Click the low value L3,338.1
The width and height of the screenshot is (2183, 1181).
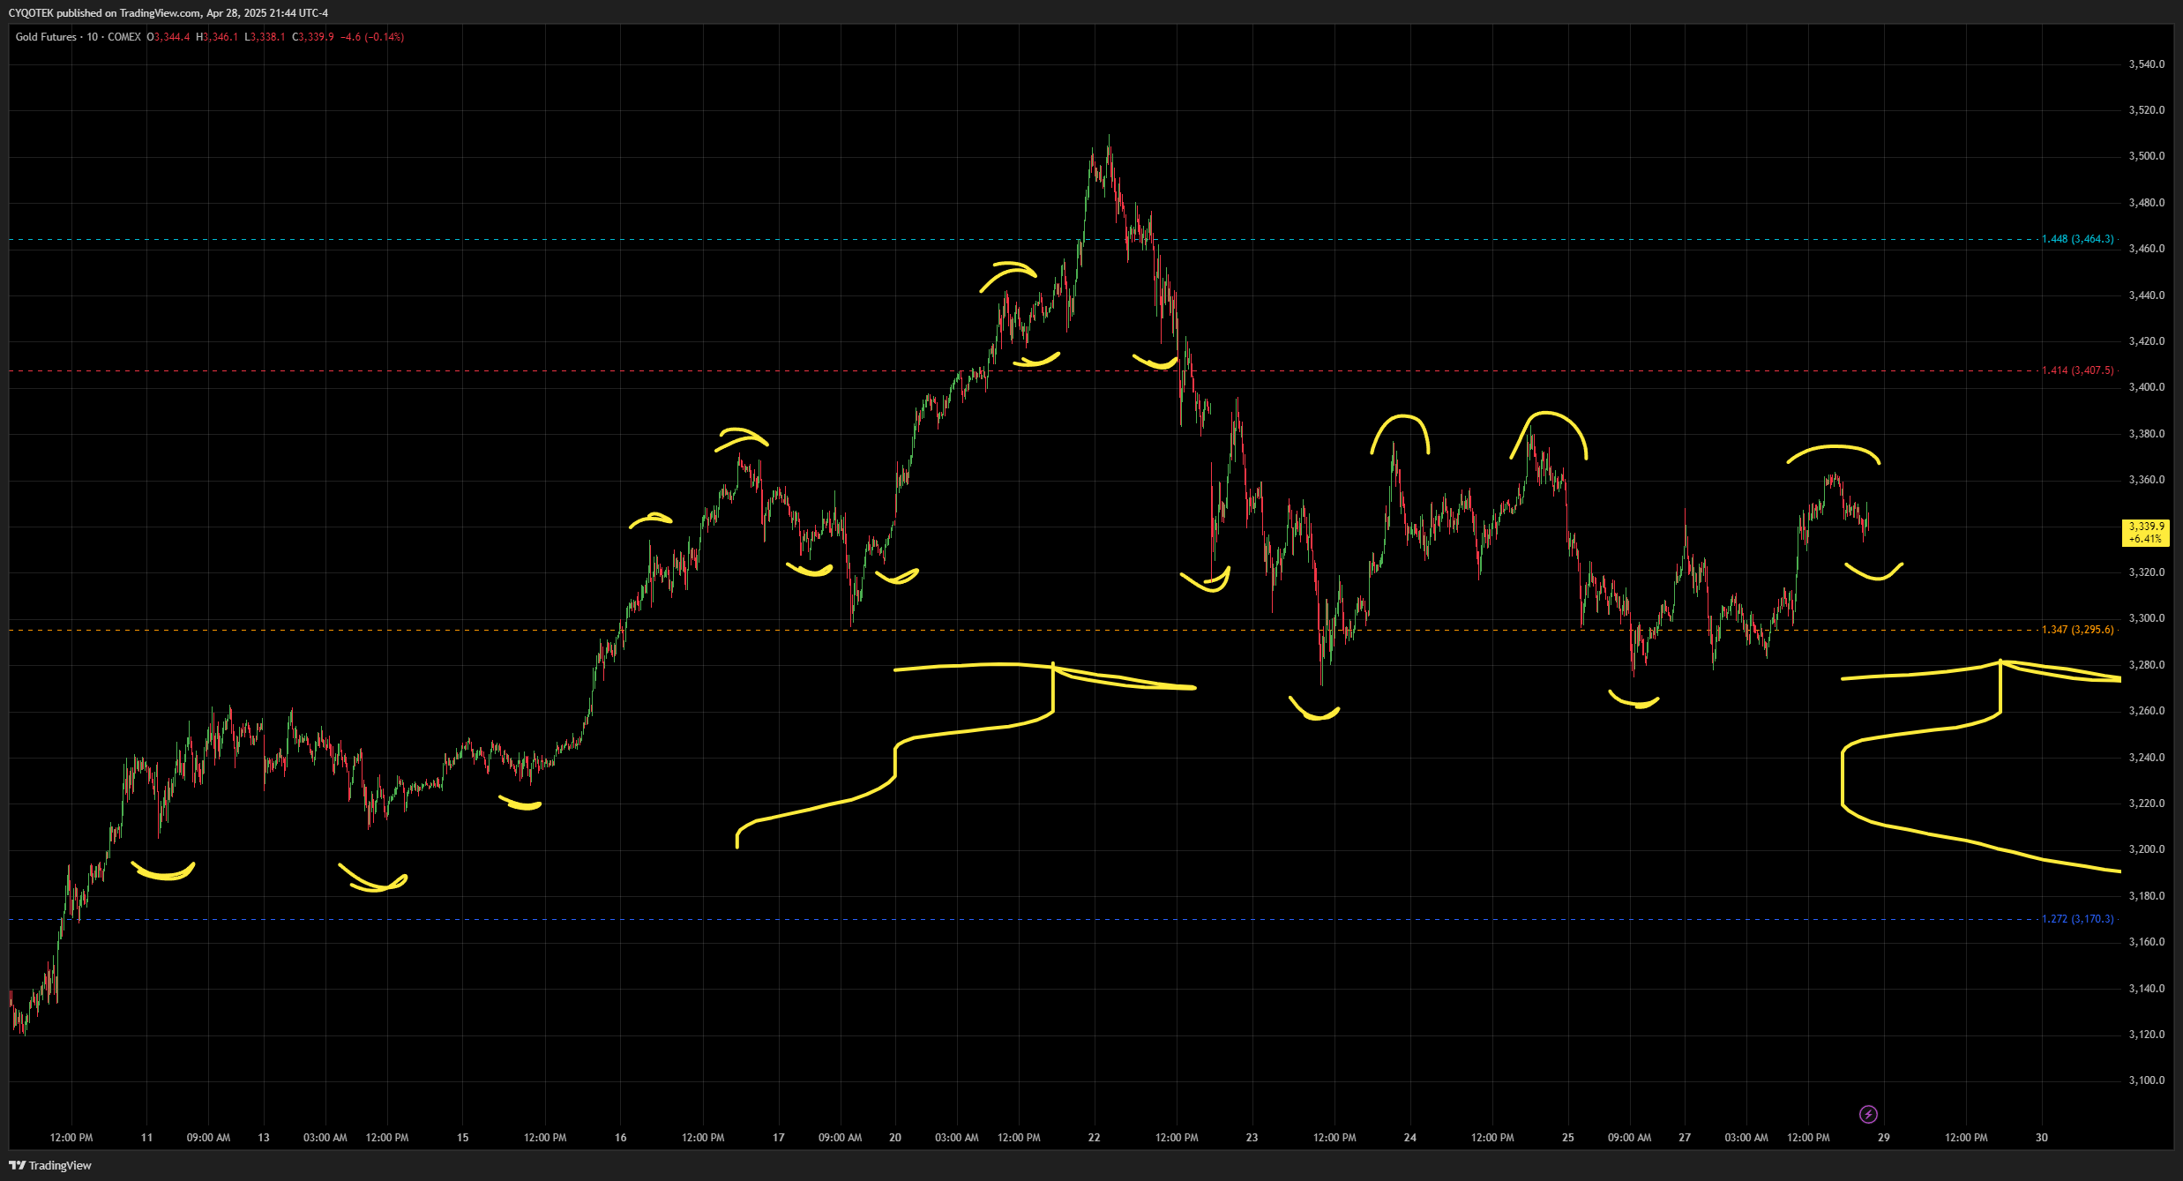tap(265, 37)
